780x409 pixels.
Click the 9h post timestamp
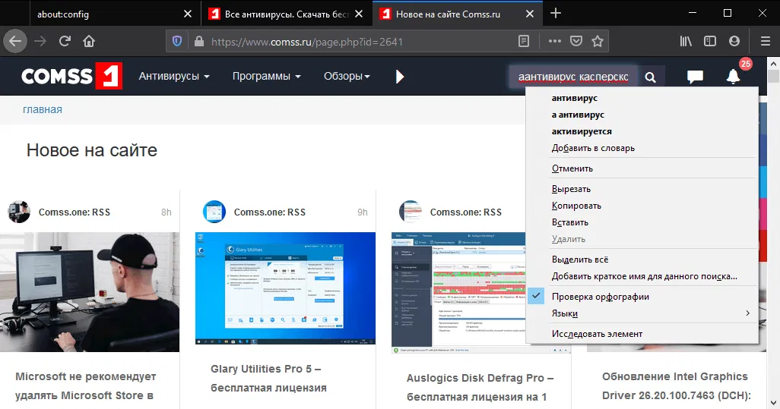(x=363, y=212)
